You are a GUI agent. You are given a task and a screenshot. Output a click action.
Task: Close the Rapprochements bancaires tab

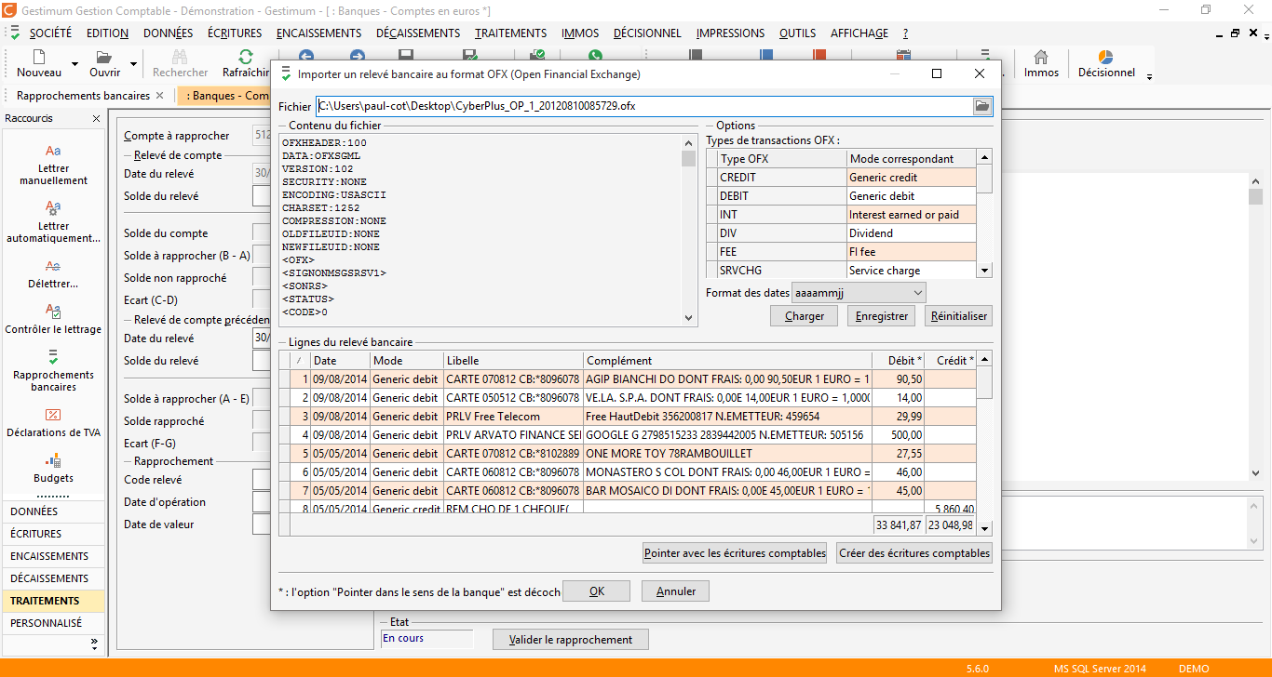(159, 96)
